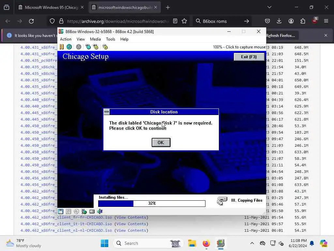This screenshot has width=334, height=251.
Task: Open the View menu in 86Box
Action: (x=81, y=39)
